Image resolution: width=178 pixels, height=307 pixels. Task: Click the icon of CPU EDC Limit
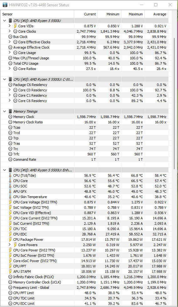click(10, 304)
